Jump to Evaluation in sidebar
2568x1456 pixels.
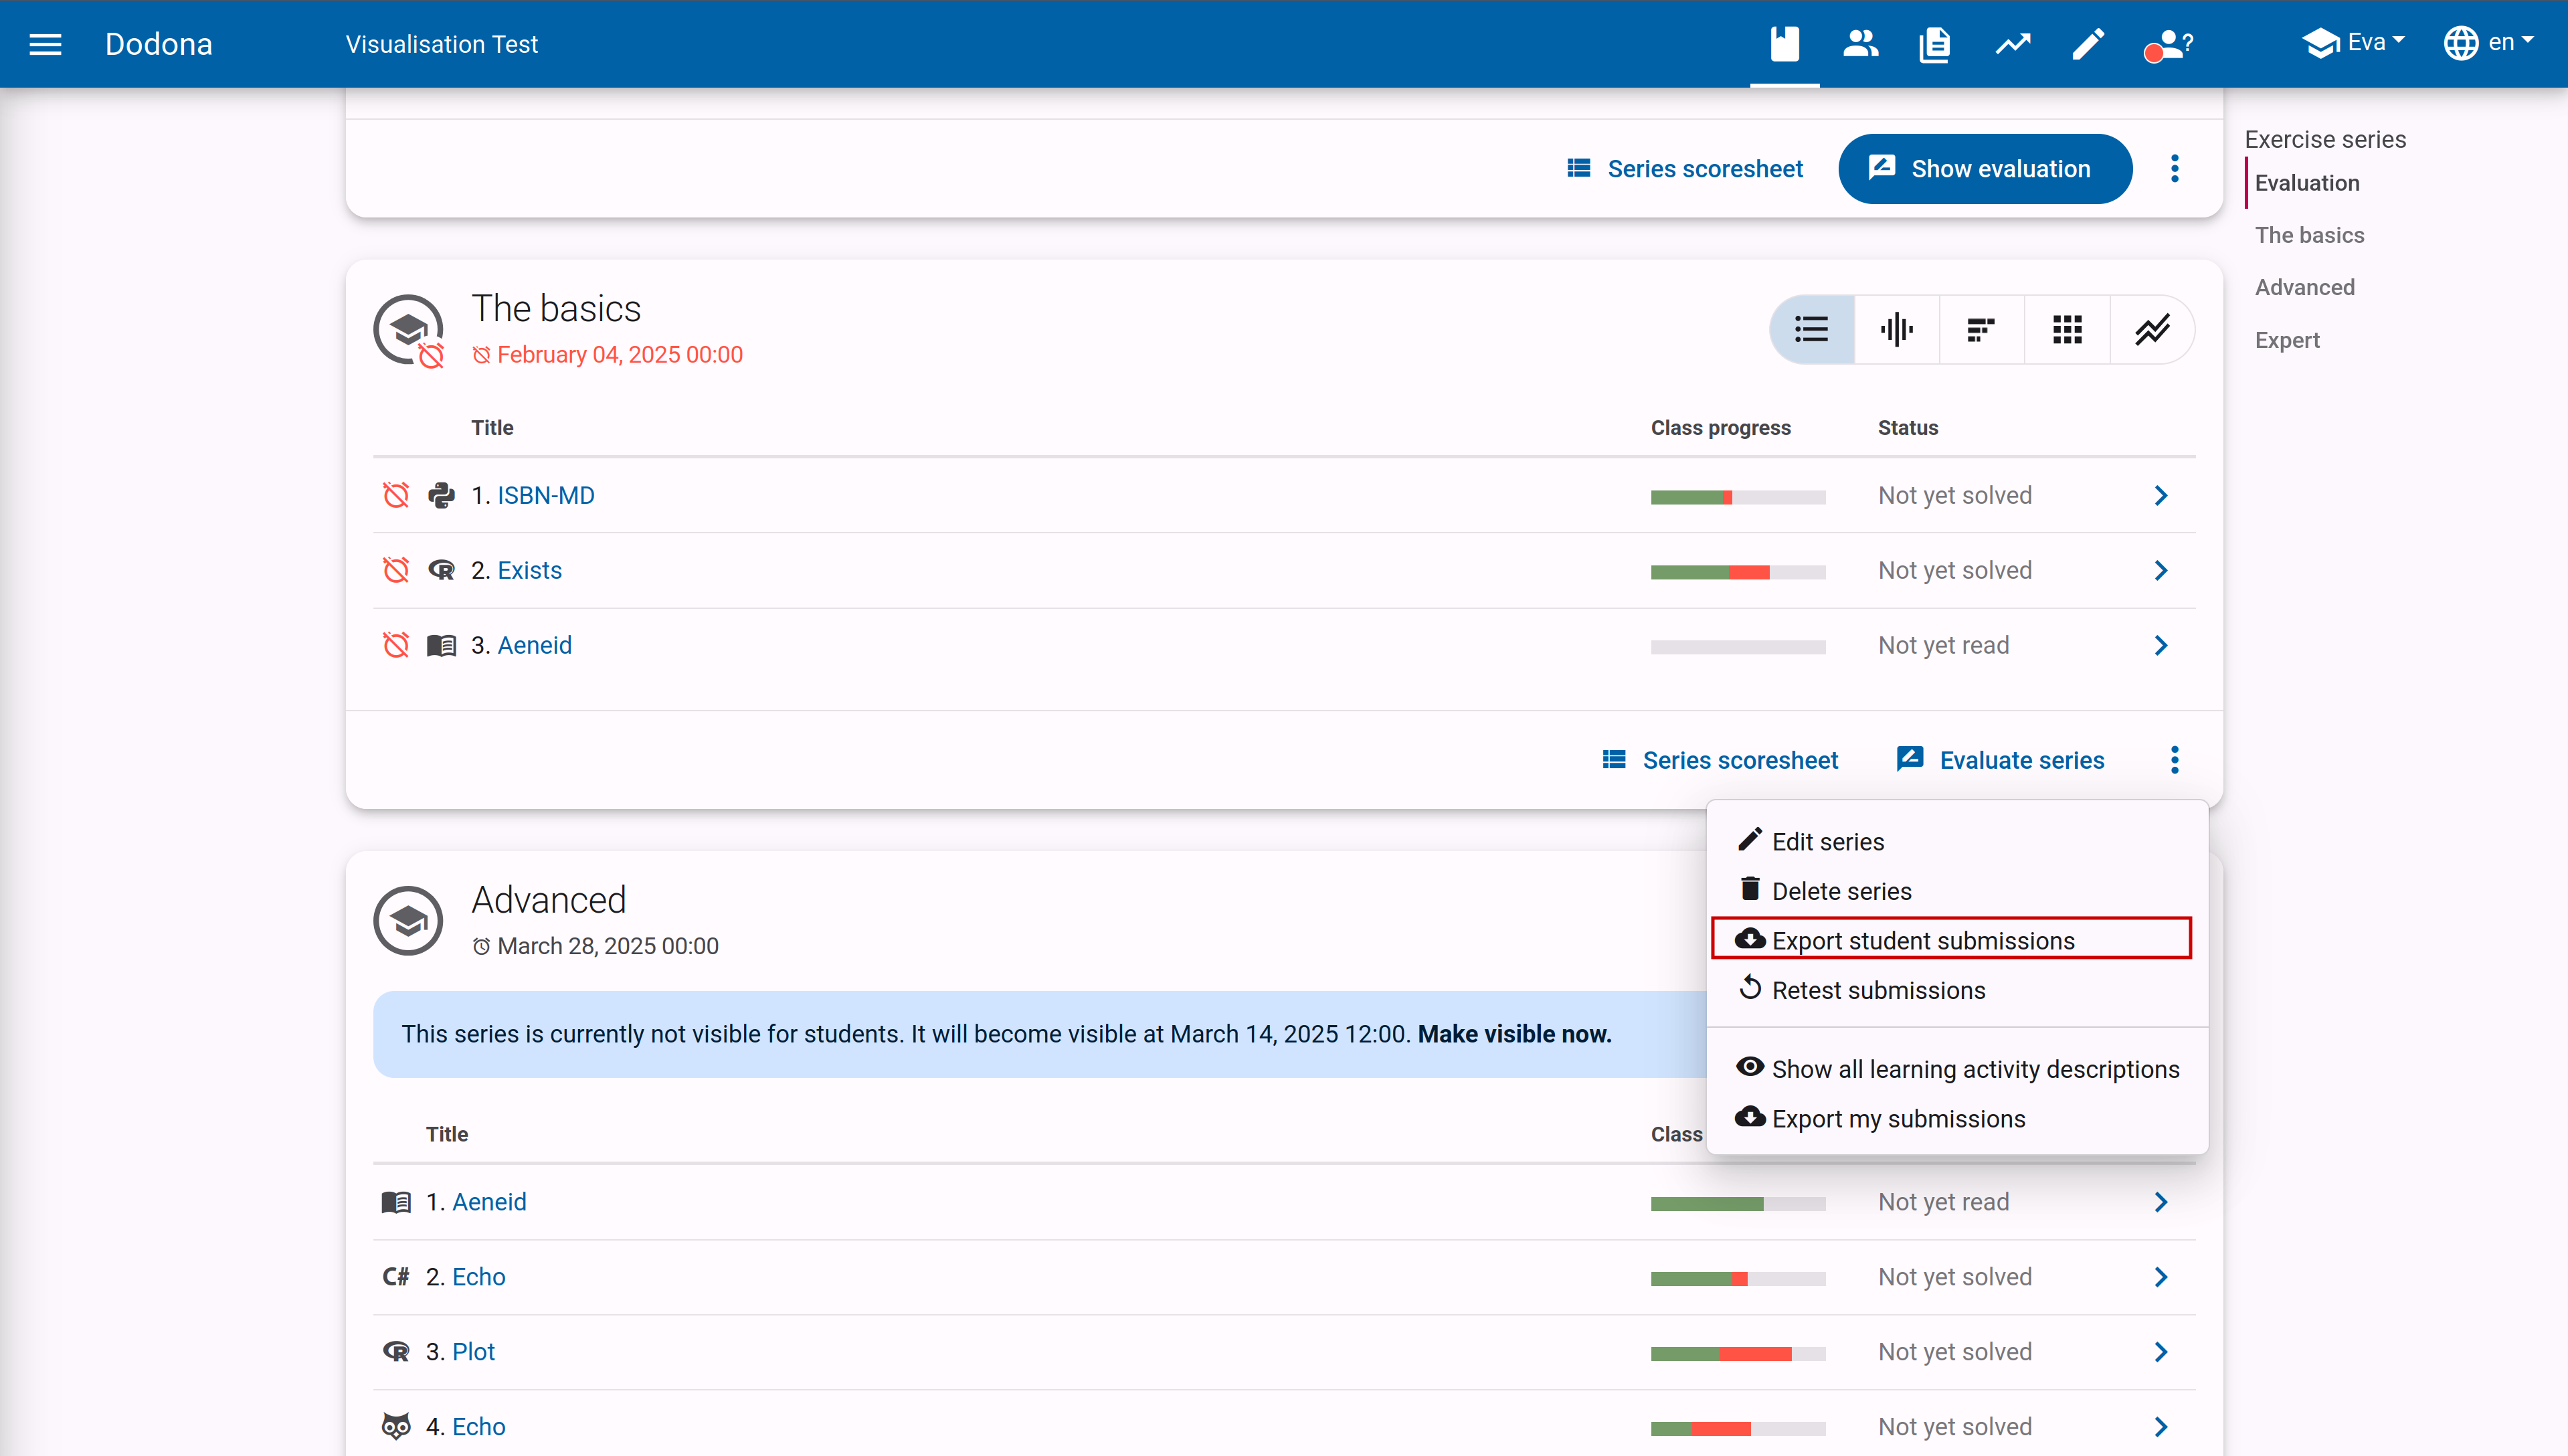2307,183
